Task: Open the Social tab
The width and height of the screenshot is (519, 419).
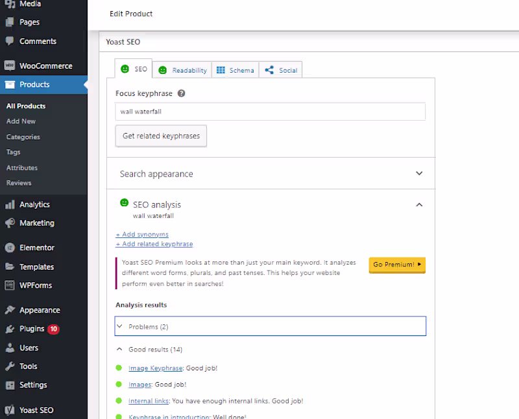Action: point(281,70)
